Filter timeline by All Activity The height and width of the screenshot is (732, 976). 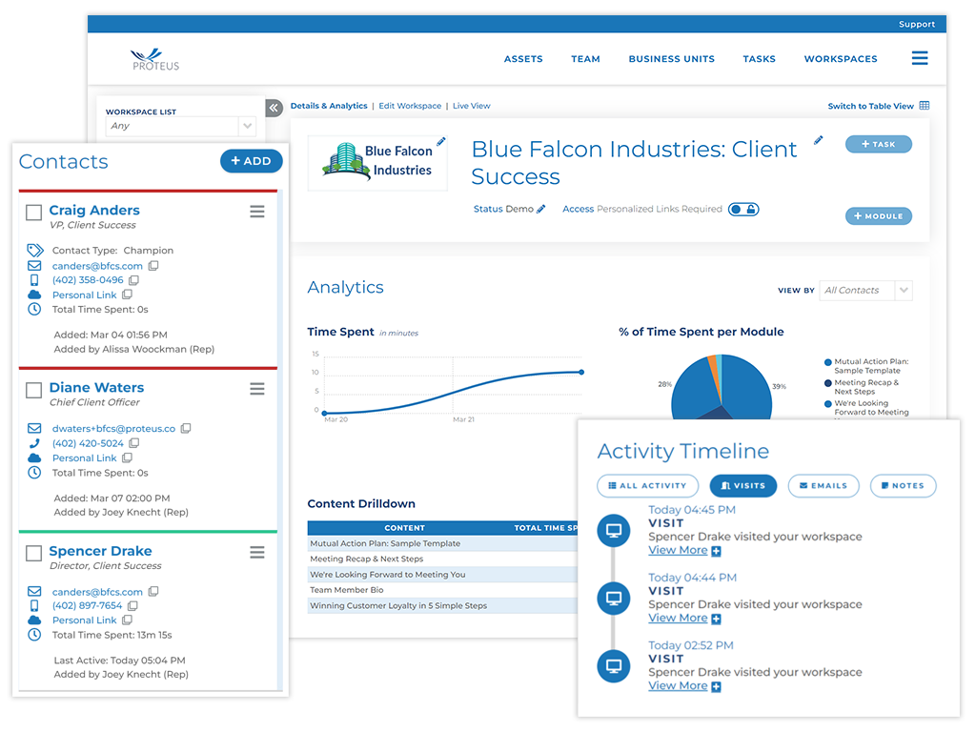point(647,485)
